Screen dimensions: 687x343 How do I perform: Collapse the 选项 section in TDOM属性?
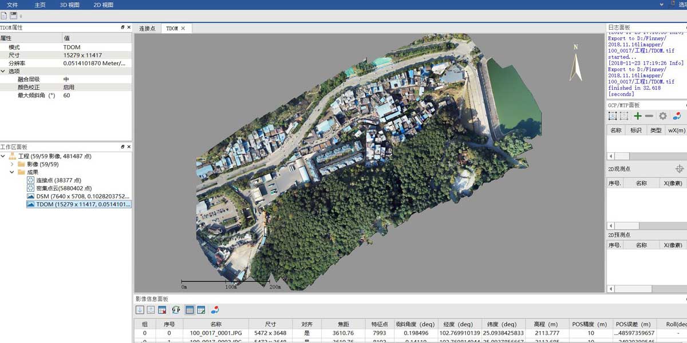coord(3,71)
